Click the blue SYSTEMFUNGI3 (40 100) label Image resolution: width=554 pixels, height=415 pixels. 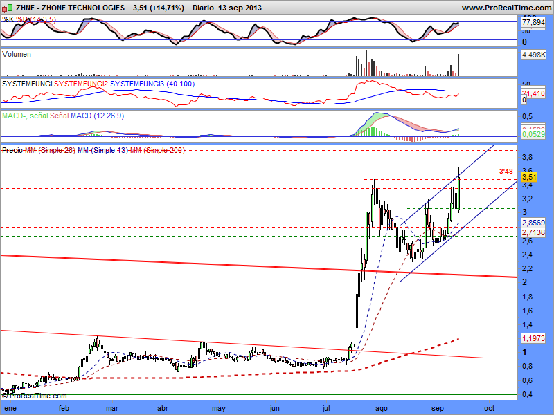pos(152,84)
